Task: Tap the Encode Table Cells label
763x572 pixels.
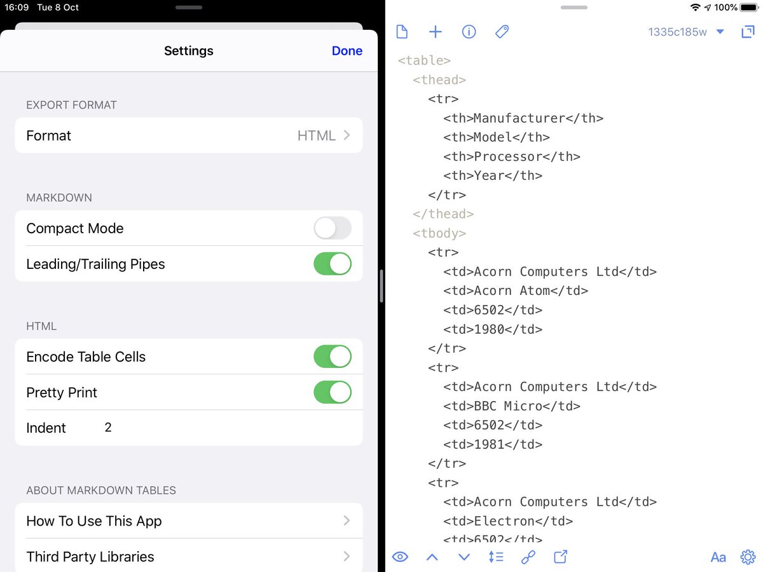Action: pyautogui.click(x=86, y=357)
